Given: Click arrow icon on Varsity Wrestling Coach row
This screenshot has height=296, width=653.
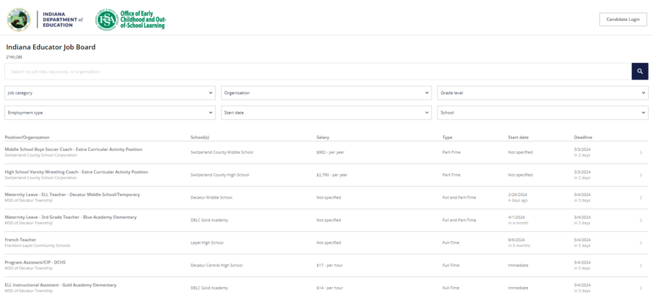Looking at the screenshot, I should click(640, 175).
